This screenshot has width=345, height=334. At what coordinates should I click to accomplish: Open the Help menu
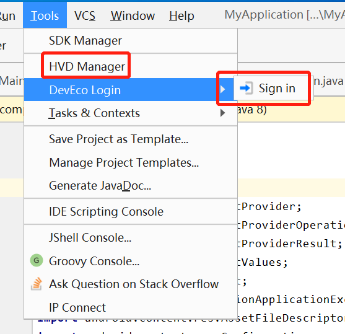(x=181, y=15)
